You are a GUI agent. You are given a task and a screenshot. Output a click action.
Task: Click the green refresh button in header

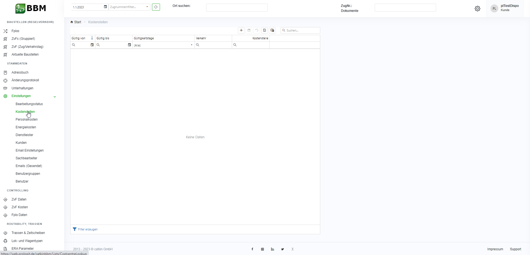tap(156, 7)
